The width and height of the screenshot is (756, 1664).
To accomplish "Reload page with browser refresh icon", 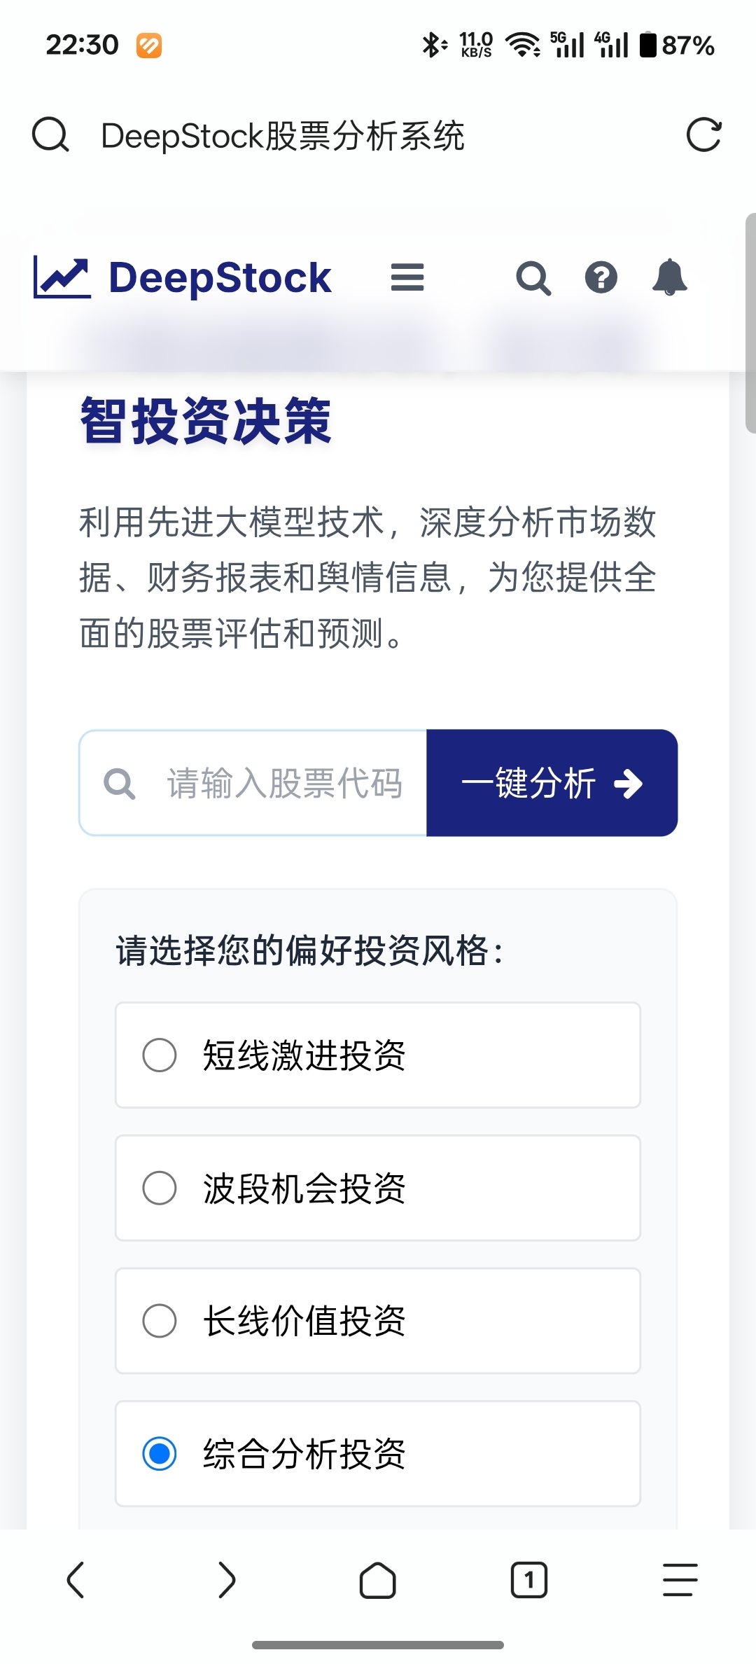I will [x=703, y=135].
